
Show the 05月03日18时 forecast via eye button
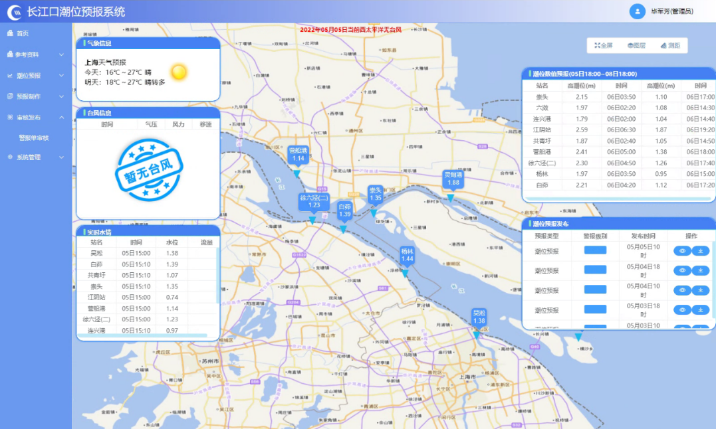tap(682, 310)
